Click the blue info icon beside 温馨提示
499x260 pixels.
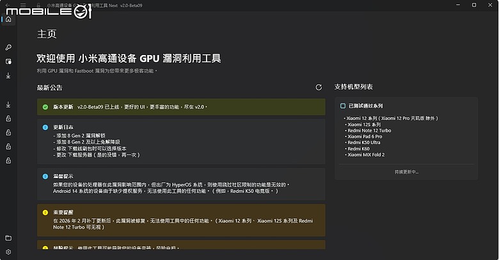pos(45,176)
